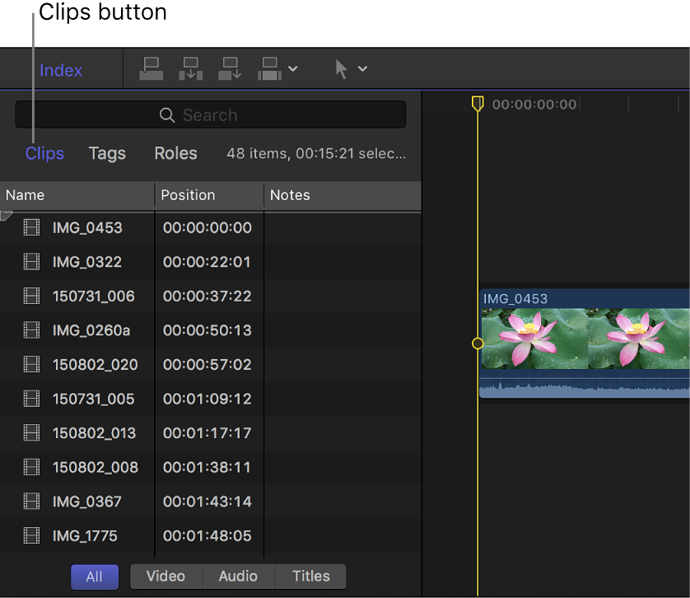Select the IMG_0453 clip thumbnail in timeline
Image resolution: width=690 pixels, height=598 pixels.
tap(585, 342)
